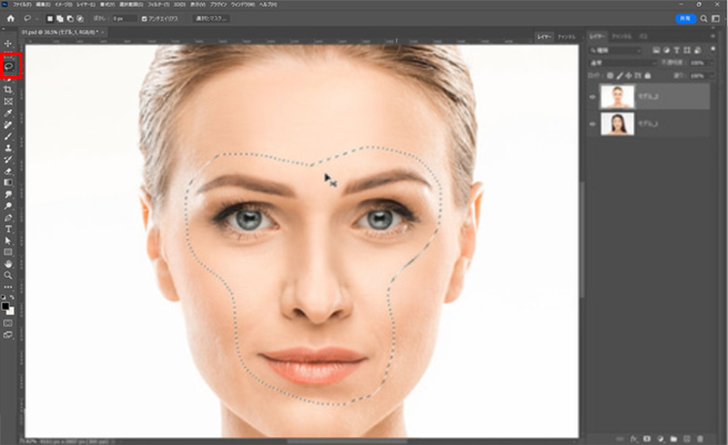
Task: Select the Crop tool
Action: point(8,89)
